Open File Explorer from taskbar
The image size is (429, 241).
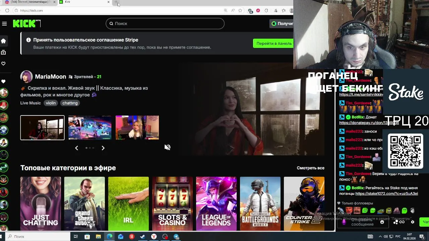pyautogui.click(x=98, y=236)
